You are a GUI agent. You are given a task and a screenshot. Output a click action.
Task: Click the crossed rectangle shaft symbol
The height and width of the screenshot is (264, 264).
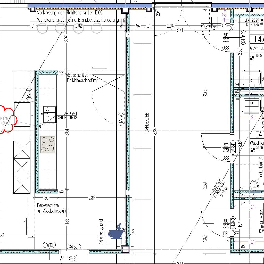click(x=108, y=83)
